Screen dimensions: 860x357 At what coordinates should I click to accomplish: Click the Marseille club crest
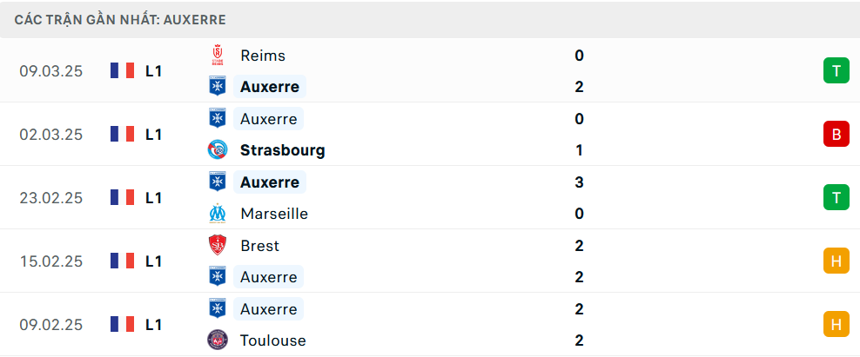(218, 214)
